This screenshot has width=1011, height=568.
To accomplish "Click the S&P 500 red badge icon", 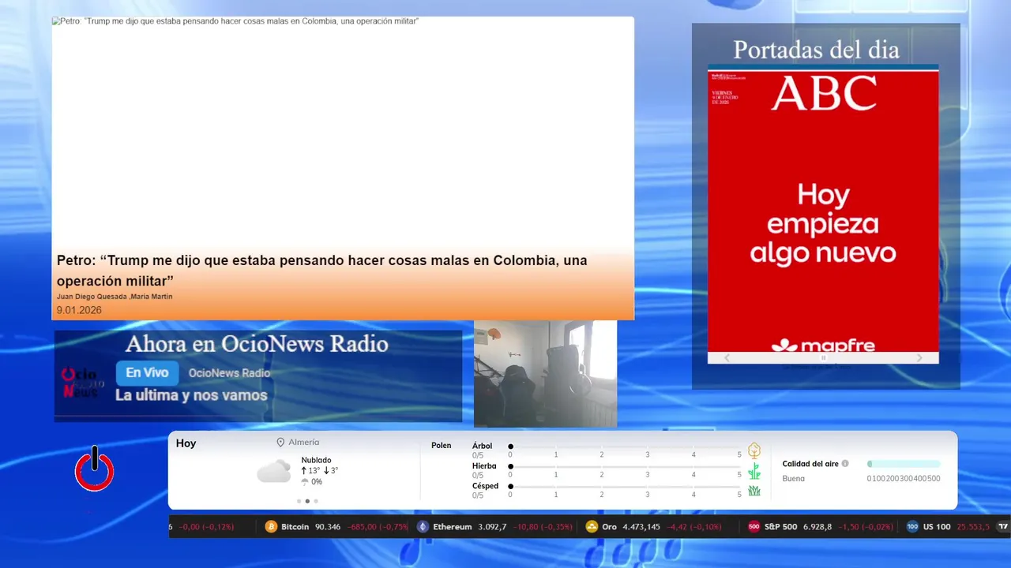I will [754, 526].
